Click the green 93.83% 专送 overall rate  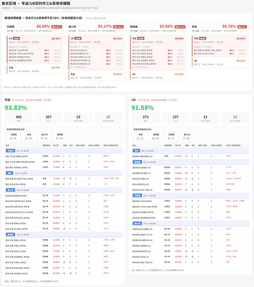16,107
